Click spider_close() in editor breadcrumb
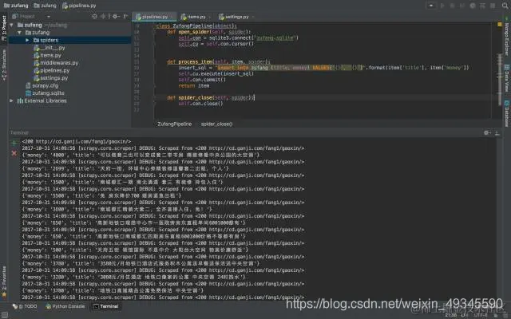 coord(216,124)
